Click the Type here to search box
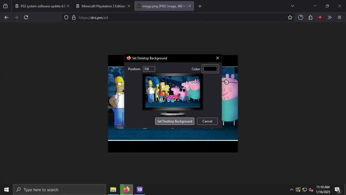 [x=59, y=190]
